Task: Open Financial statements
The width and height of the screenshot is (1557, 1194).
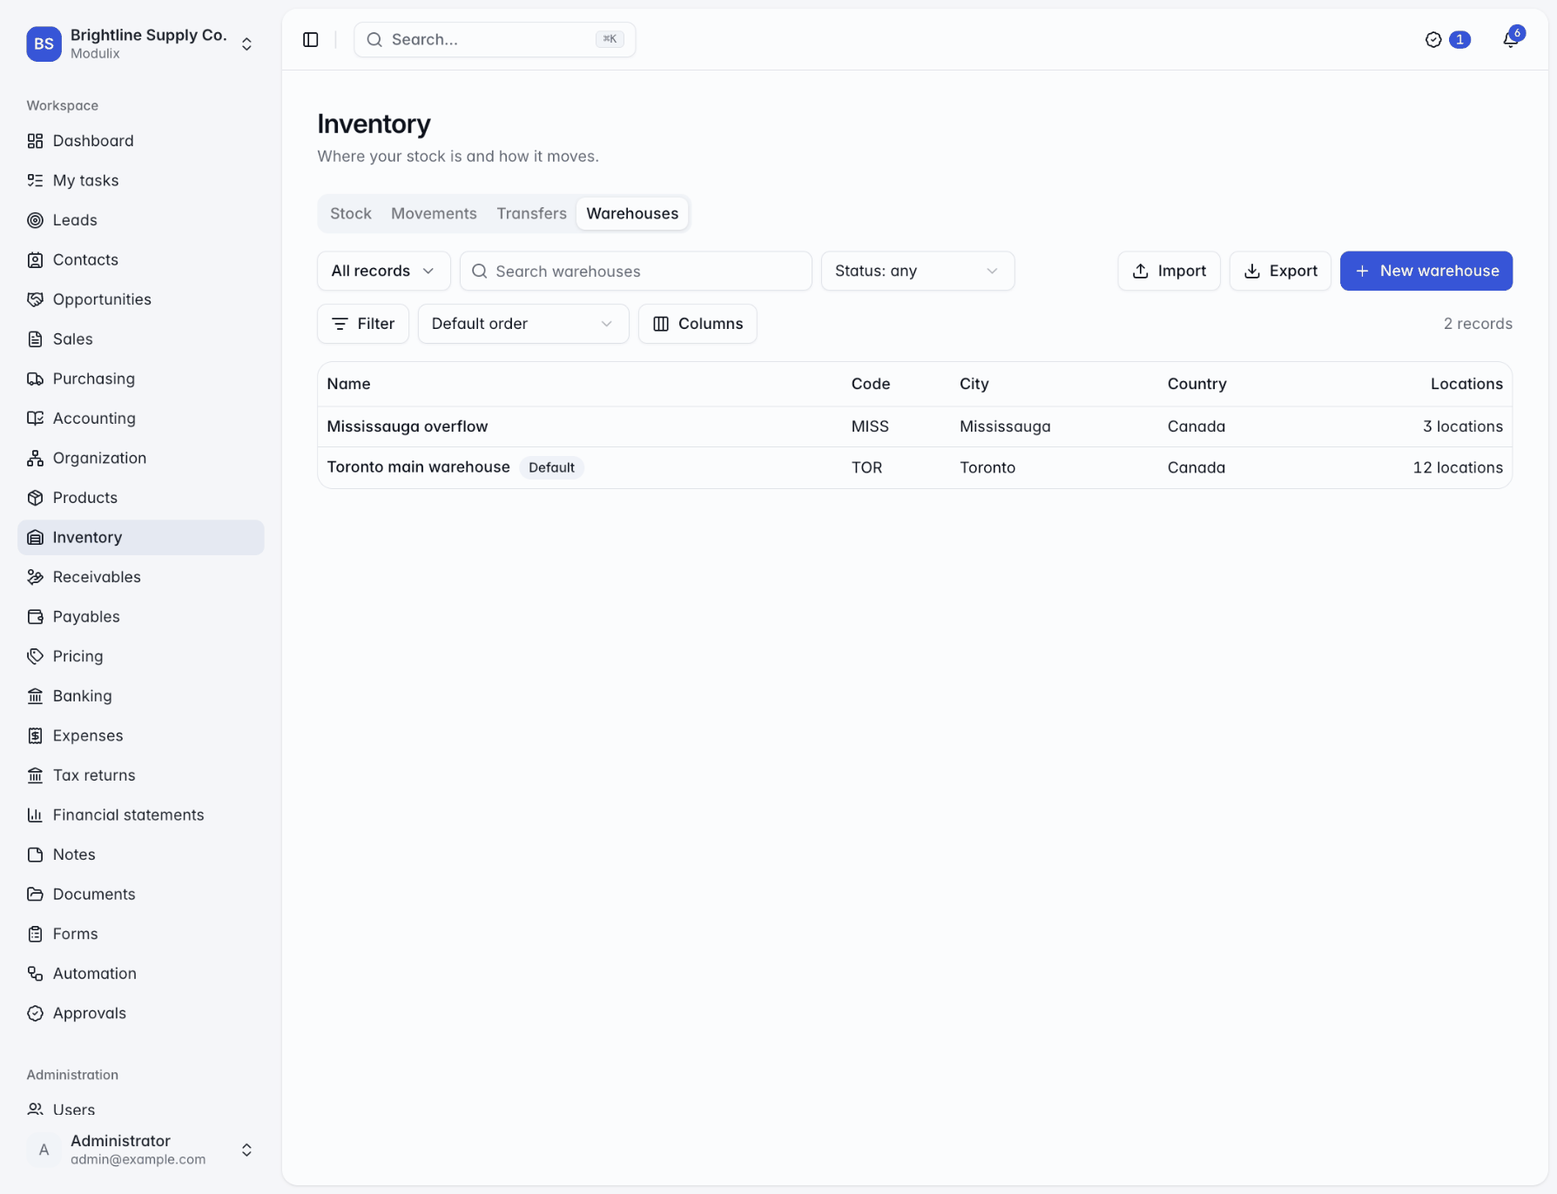Action: 141,815
